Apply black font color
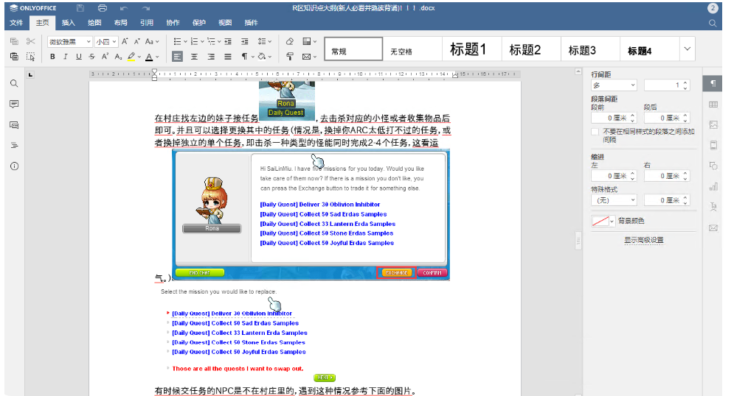This screenshot has height=396, width=734. [x=149, y=57]
